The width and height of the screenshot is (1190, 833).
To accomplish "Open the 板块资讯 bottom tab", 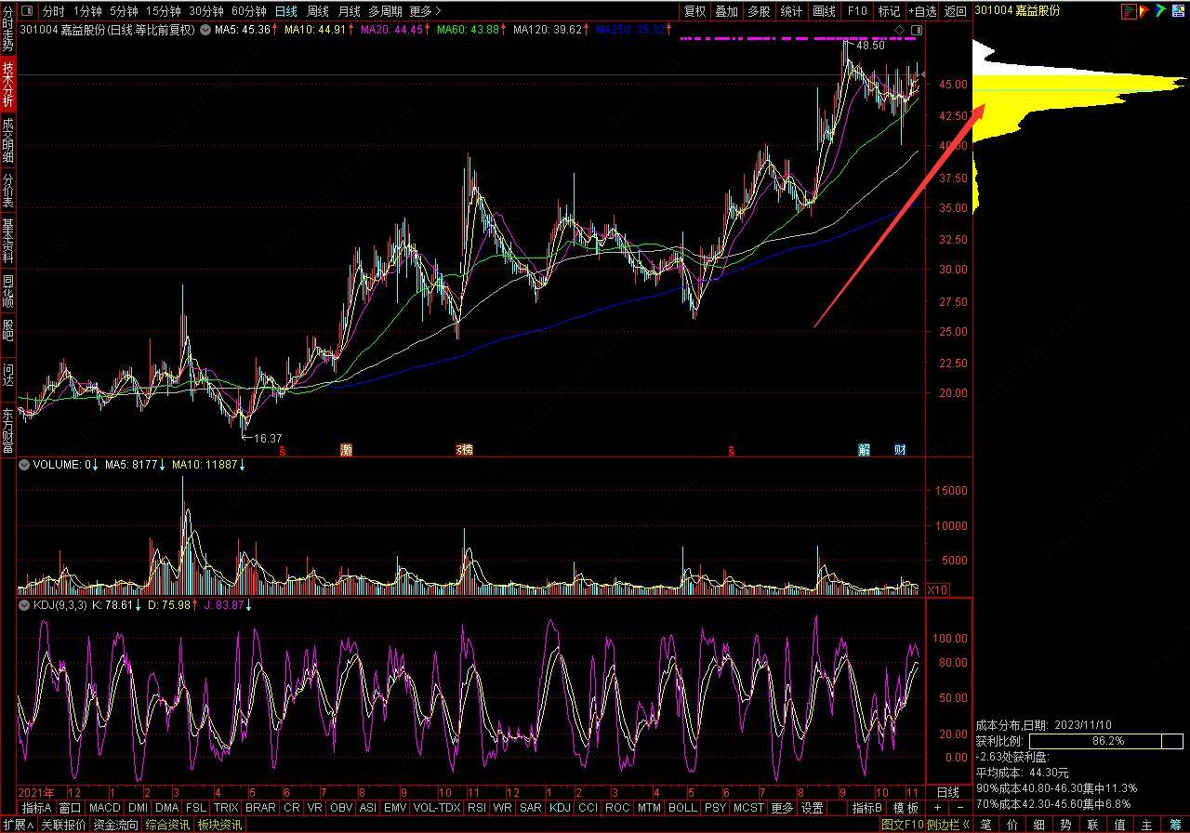I will 220,825.
